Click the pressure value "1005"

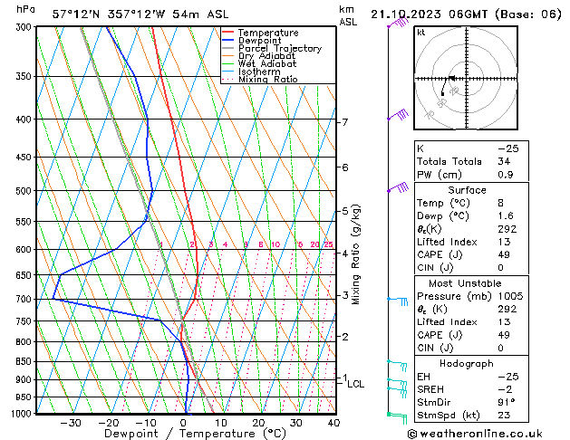click(x=510, y=296)
